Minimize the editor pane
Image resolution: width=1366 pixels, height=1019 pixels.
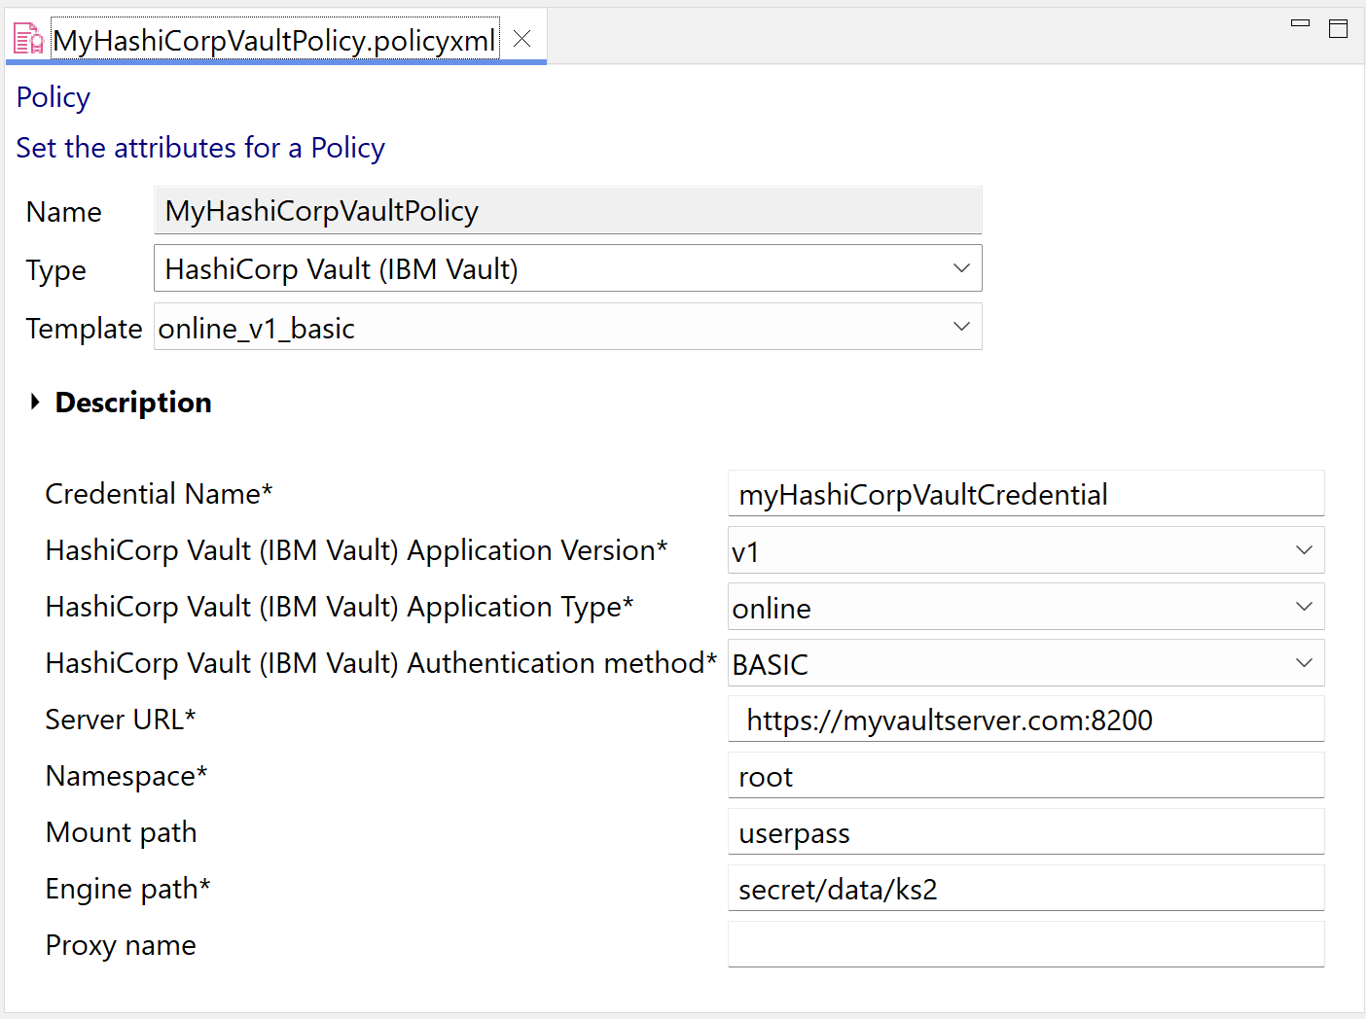(x=1300, y=23)
